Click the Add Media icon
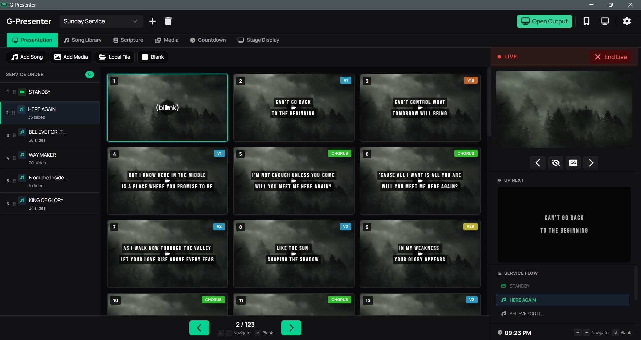Viewport: 641px width, 340px height. tap(58, 57)
